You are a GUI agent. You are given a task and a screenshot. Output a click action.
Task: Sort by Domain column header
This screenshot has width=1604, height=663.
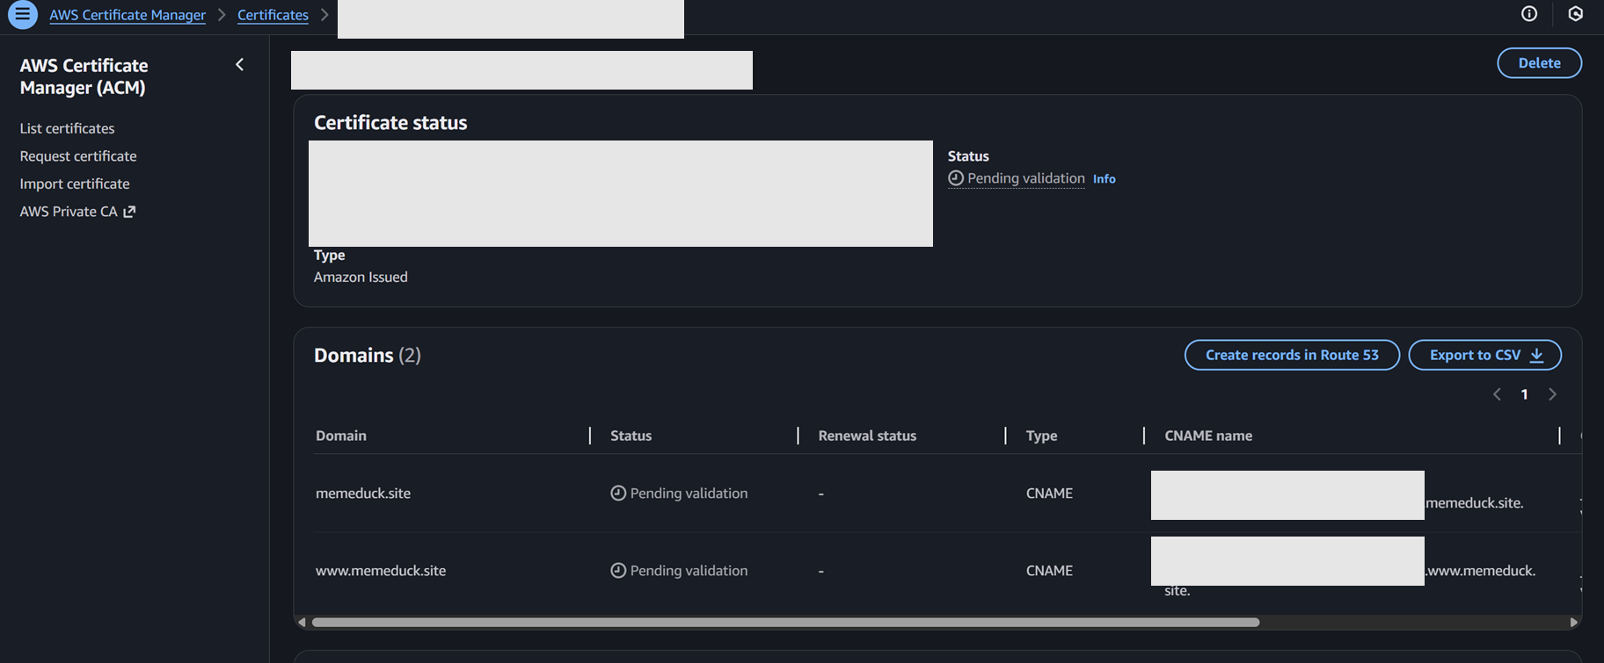341,436
